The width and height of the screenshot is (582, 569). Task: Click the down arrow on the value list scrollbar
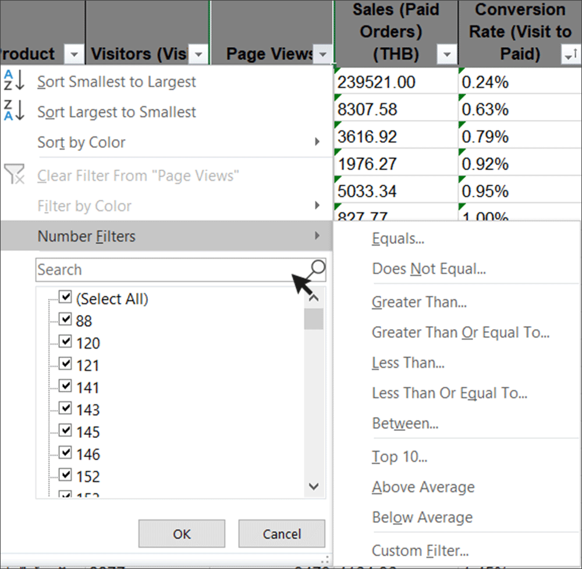(313, 486)
